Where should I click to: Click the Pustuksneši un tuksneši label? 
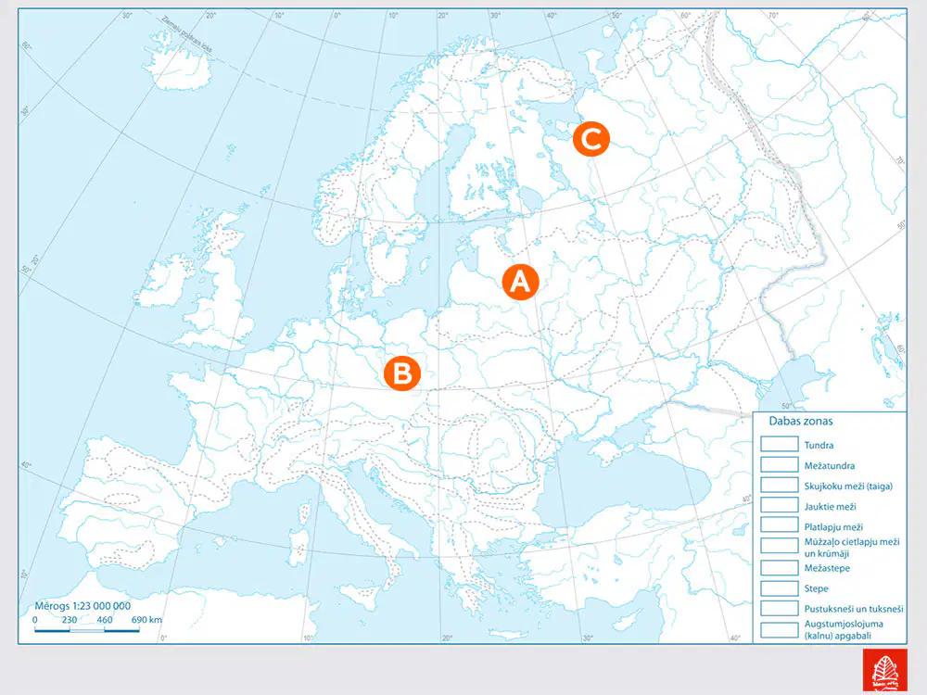(854, 609)
